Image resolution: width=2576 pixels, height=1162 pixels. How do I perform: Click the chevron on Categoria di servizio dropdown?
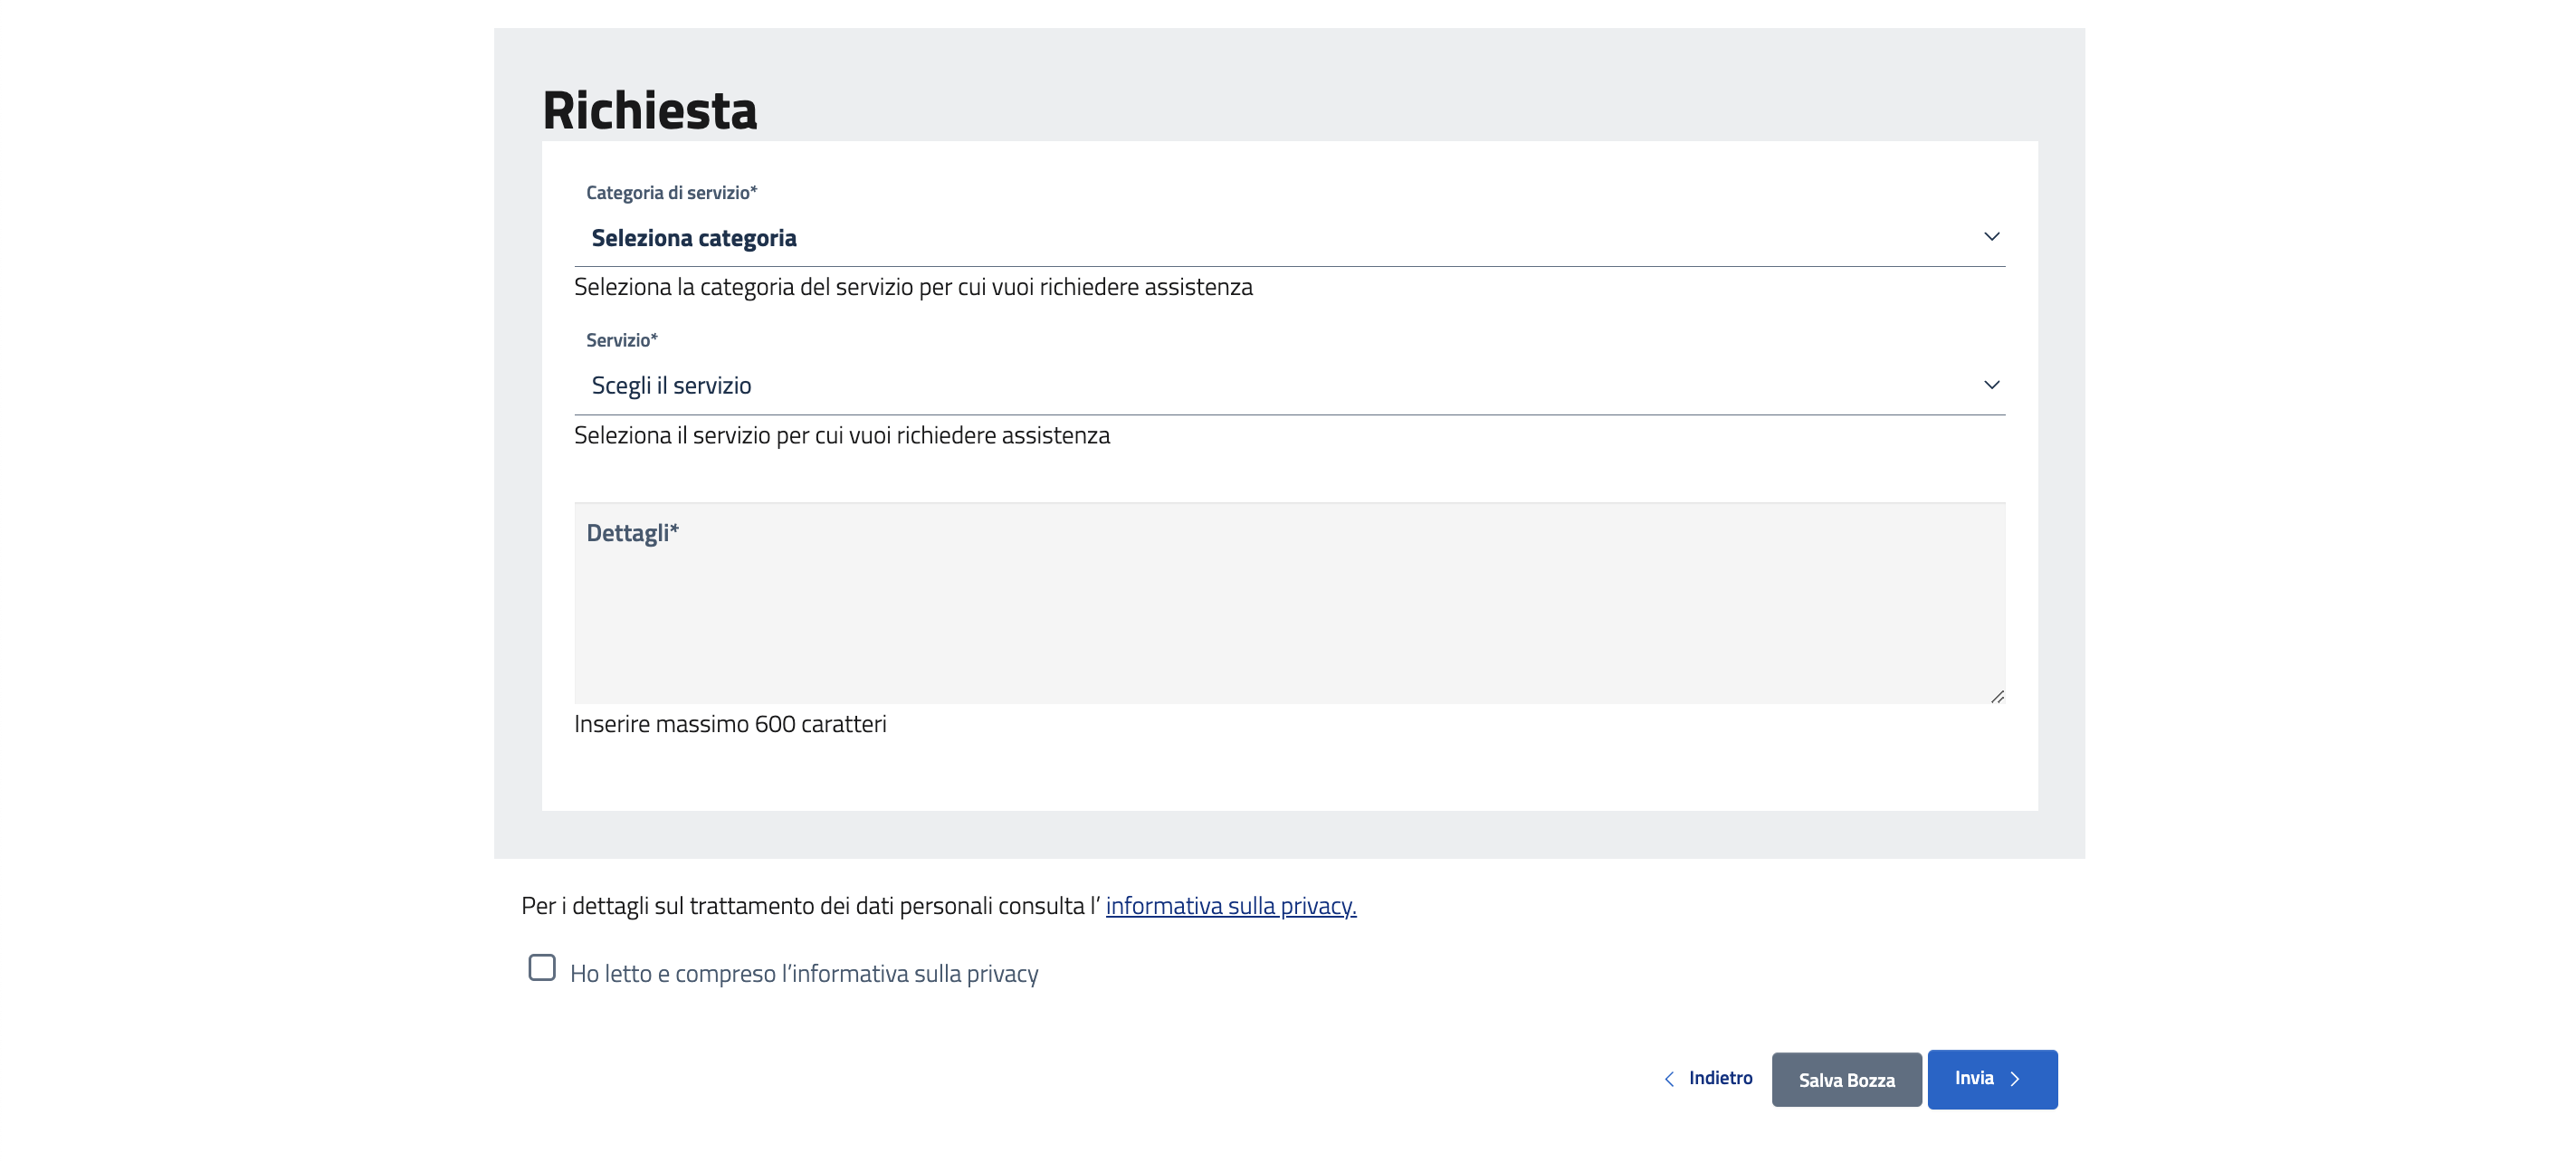pos(1991,237)
